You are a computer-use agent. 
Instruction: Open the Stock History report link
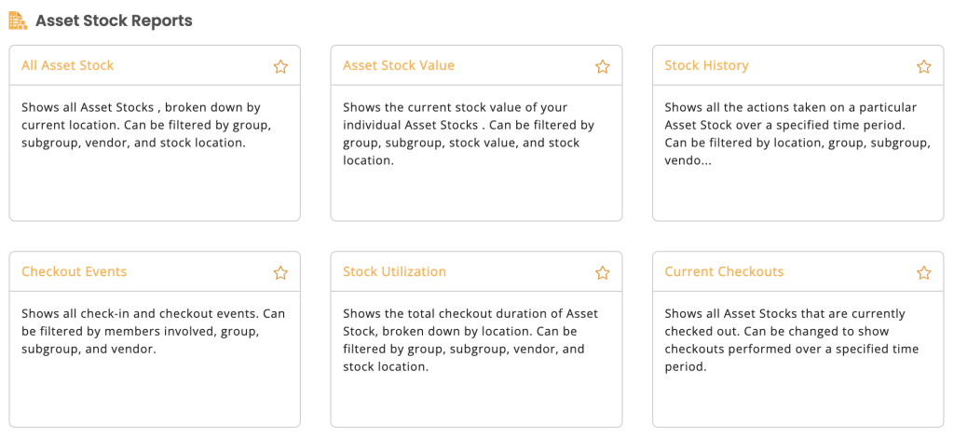point(706,65)
